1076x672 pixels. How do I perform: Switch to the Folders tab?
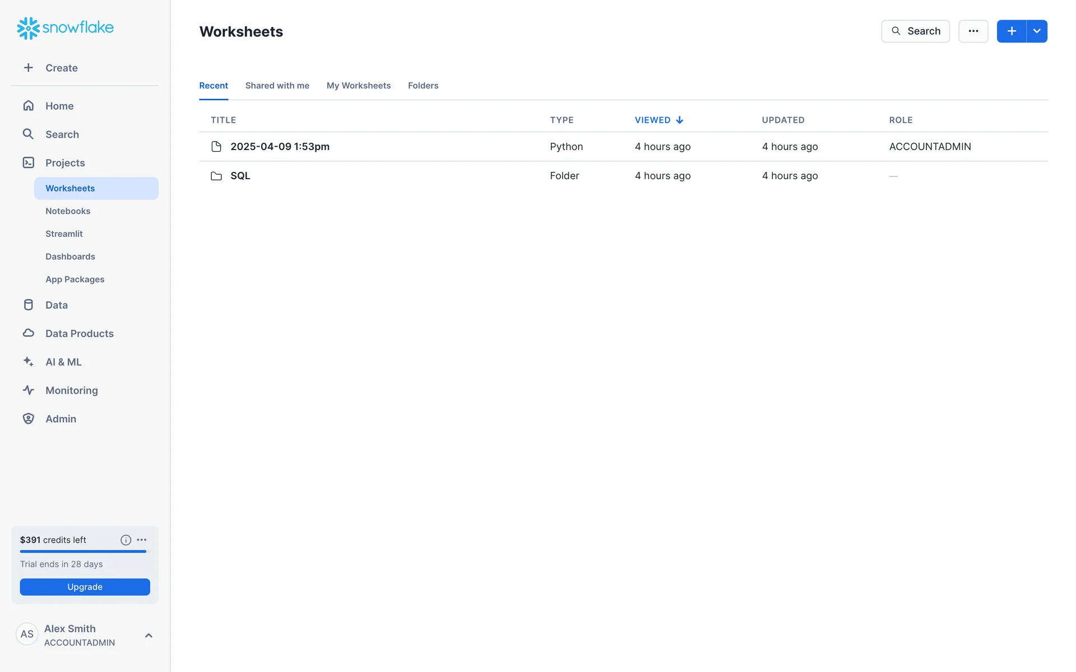(x=423, y=86)
